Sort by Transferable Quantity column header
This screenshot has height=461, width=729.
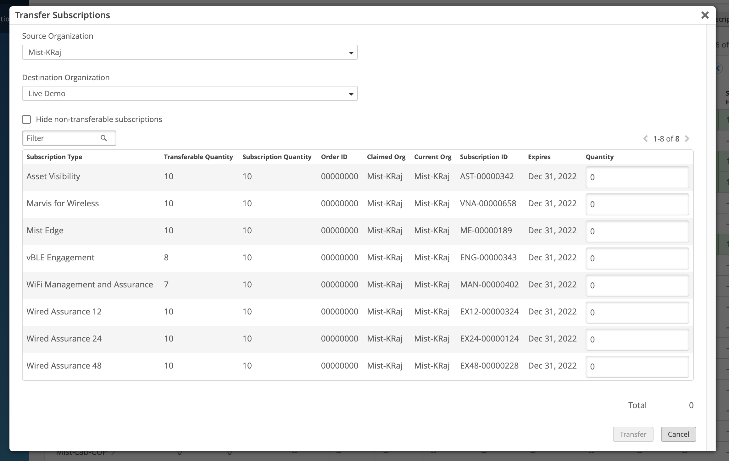click(198, 157)
